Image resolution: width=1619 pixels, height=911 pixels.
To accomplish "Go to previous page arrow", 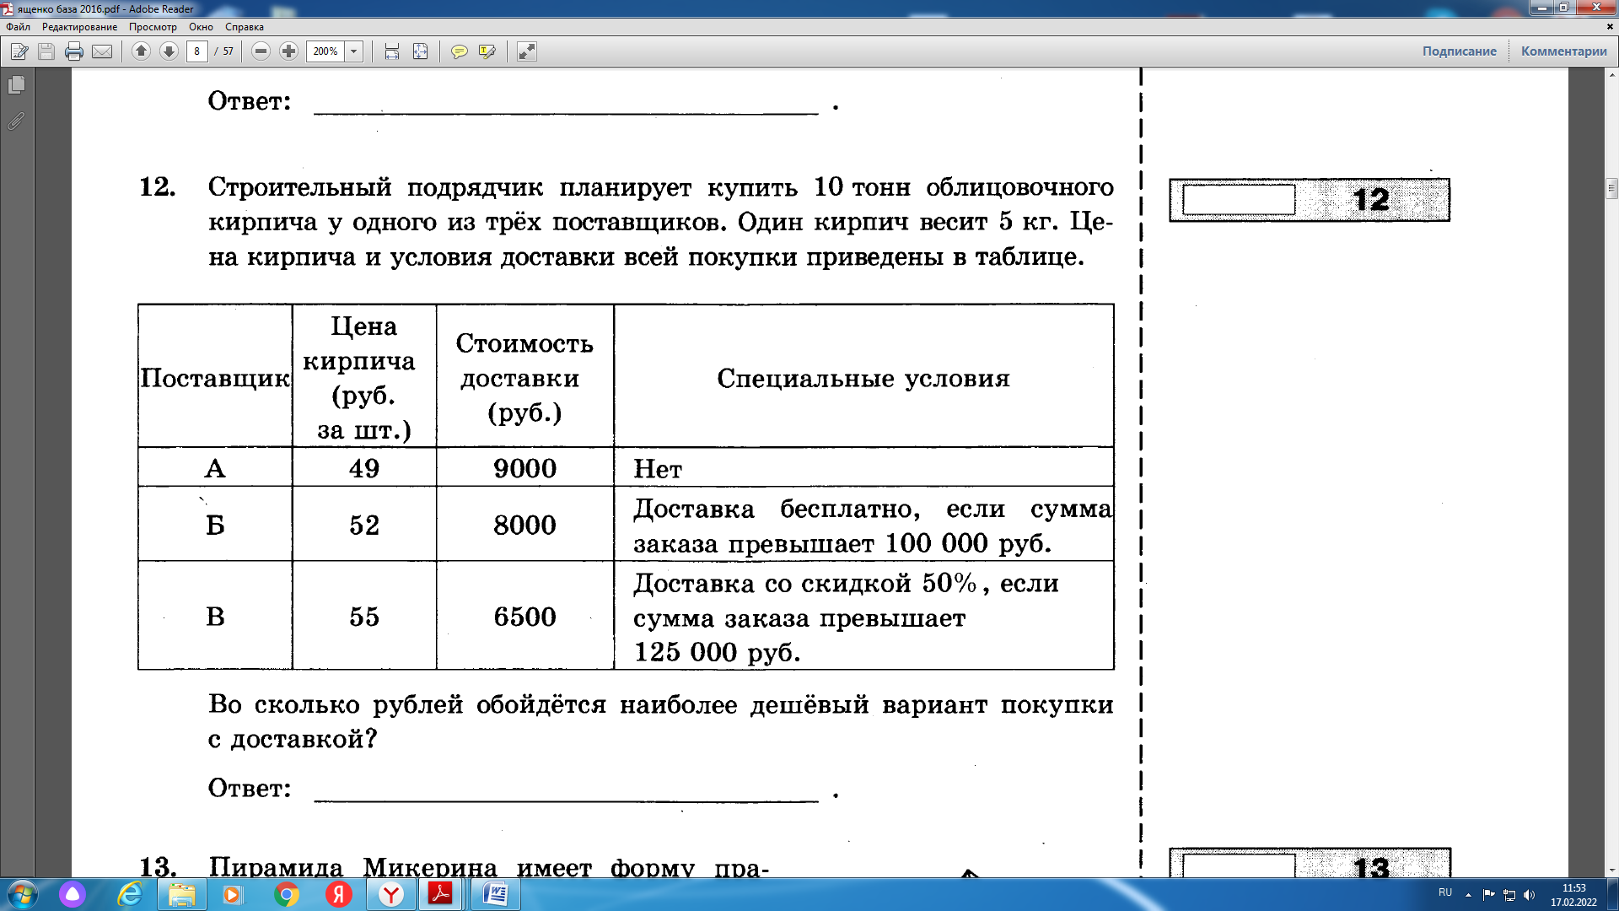I will coord(141,51).
